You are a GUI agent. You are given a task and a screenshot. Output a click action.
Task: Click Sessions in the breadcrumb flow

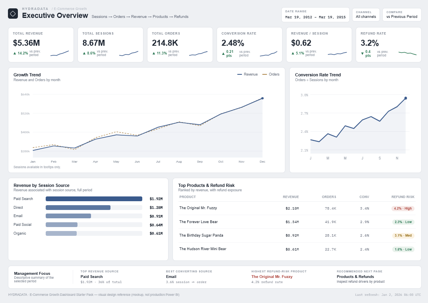click(x=99, y=17)
